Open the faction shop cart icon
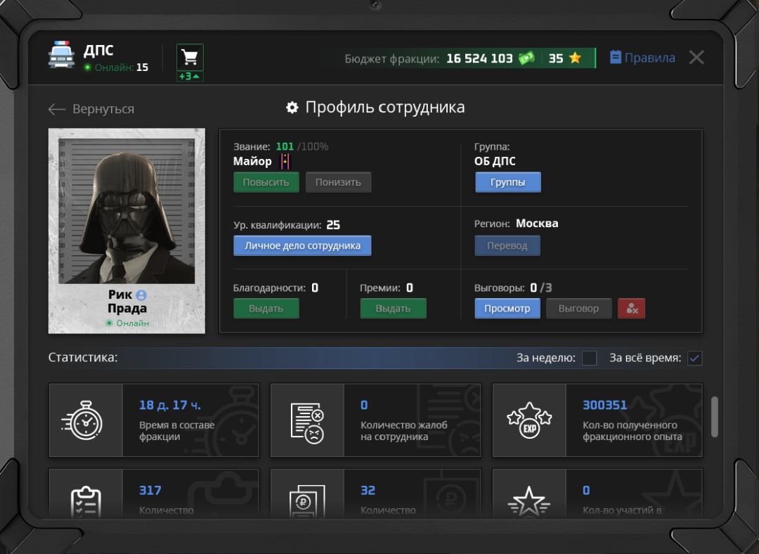The image size is (759, 554). coord(190,58)
